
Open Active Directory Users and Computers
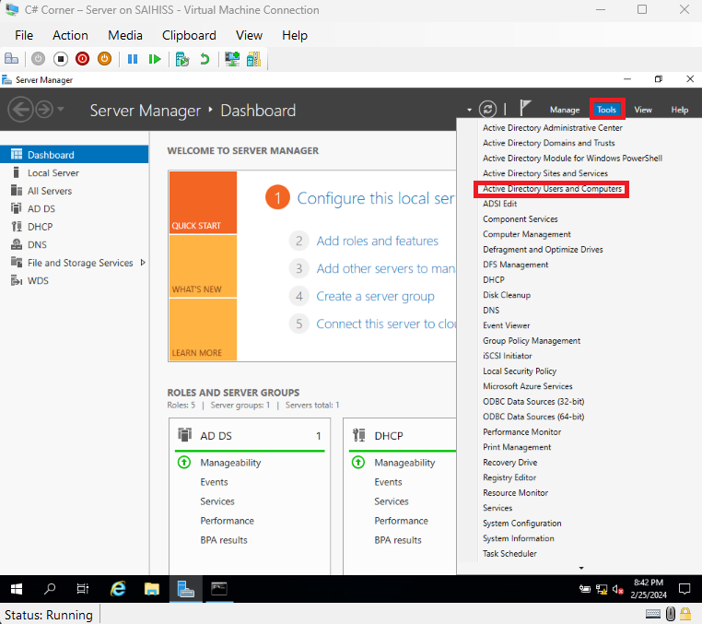(552, 189)
